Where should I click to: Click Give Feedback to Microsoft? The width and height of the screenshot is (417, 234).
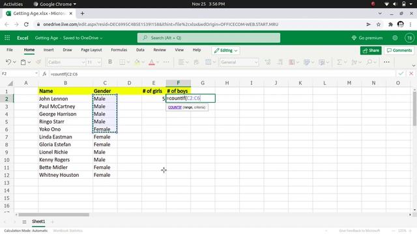[x=359, y=231]
